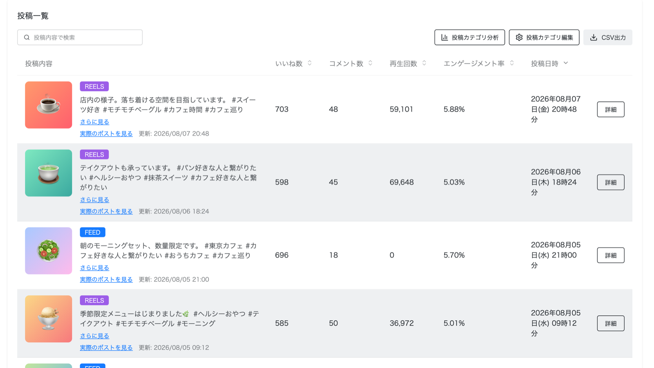
Task: Click the date 2026年08月05日(水) 21時00分
Action: (x=556, y=255)
